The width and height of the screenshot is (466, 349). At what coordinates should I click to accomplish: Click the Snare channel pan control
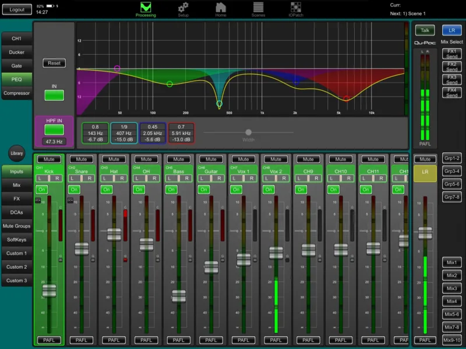click(82, 179)
